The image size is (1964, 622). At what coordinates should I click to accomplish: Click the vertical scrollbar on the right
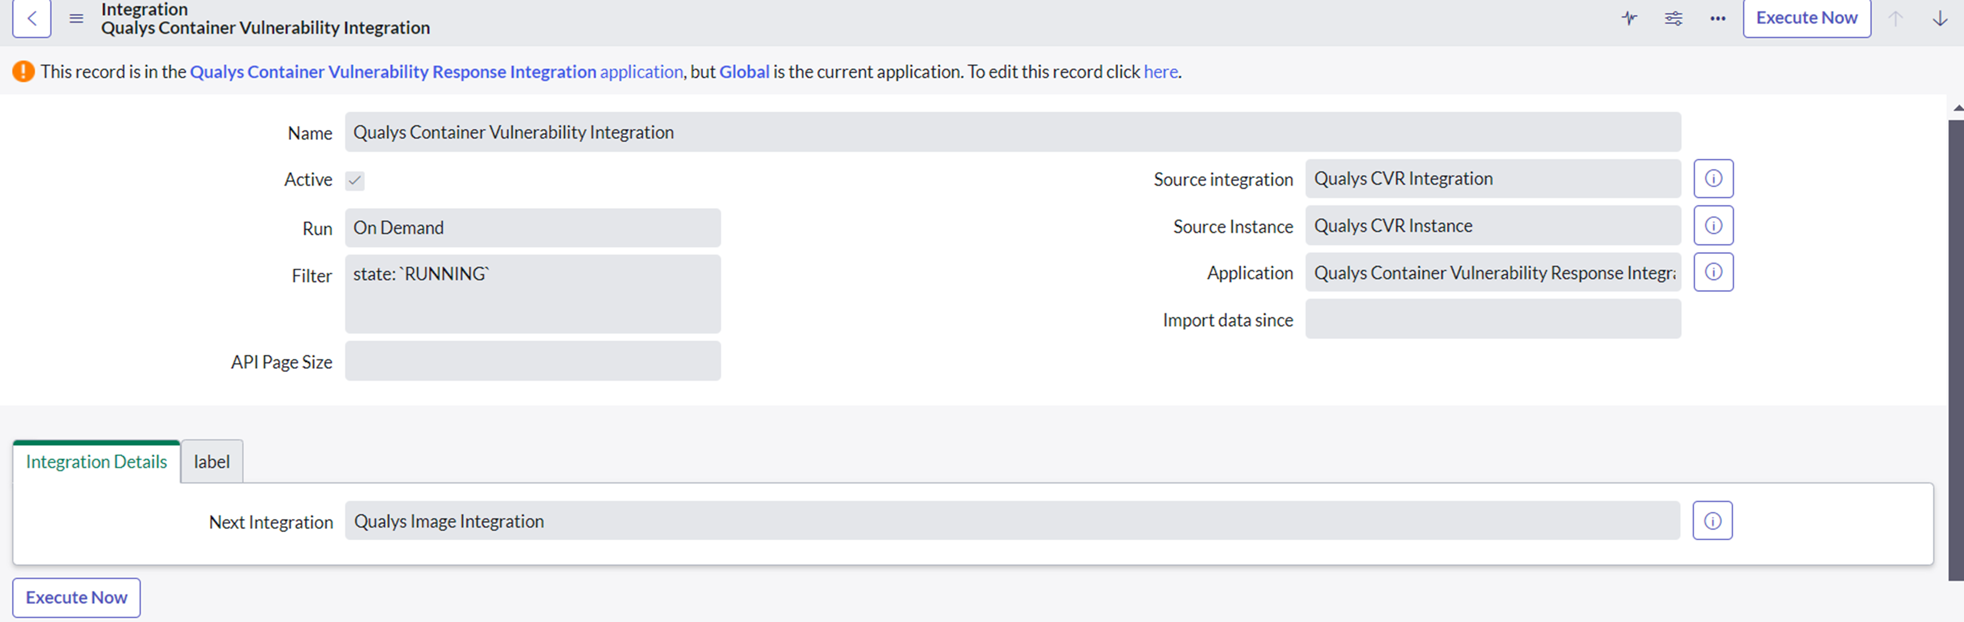click(x=1956, y=350)
